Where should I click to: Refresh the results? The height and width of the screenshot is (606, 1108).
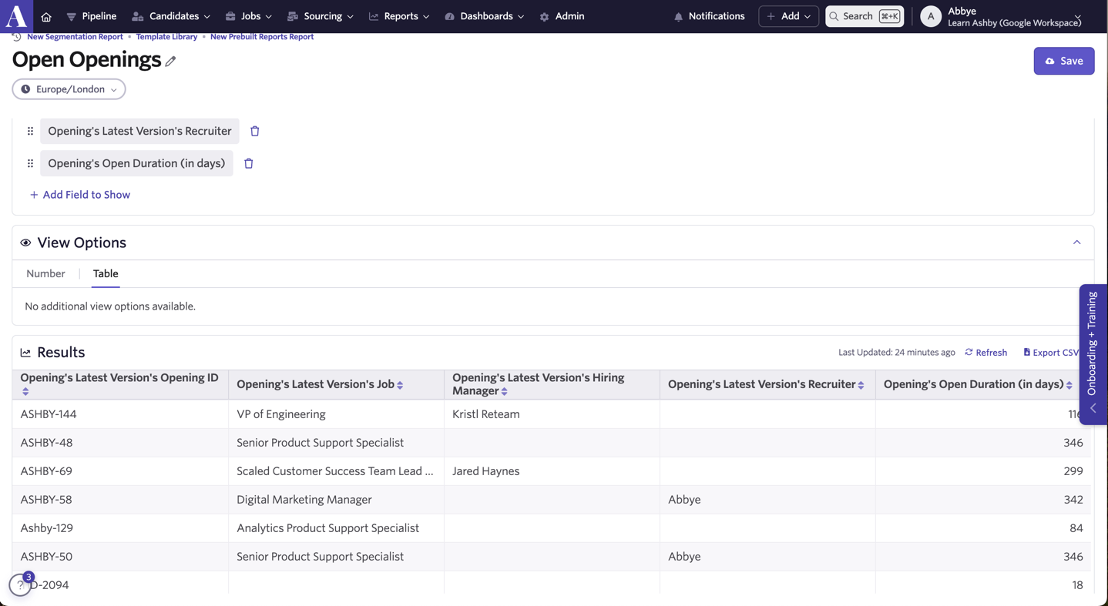986,353
